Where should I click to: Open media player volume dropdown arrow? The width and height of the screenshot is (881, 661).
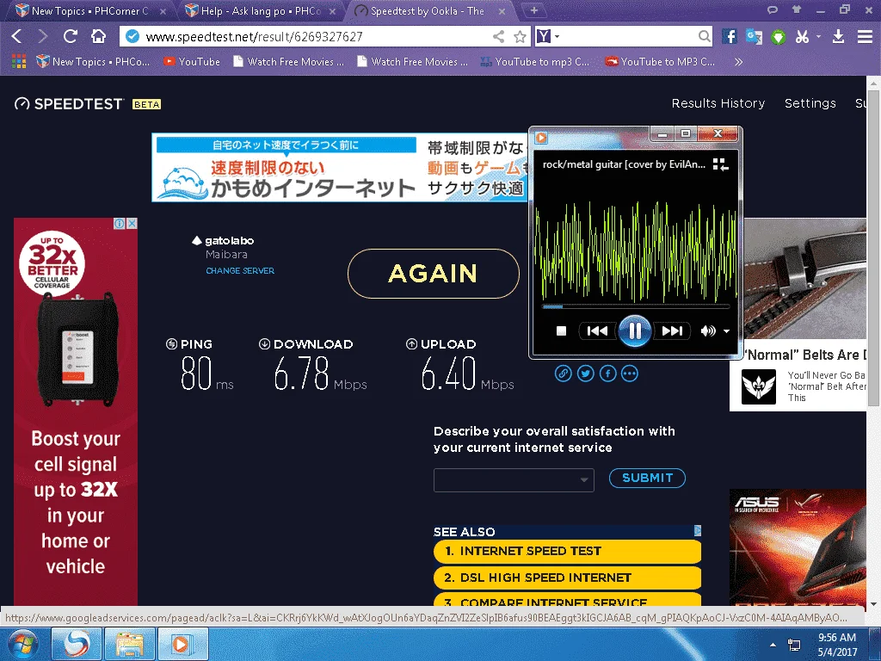click(x=726, y=331)
